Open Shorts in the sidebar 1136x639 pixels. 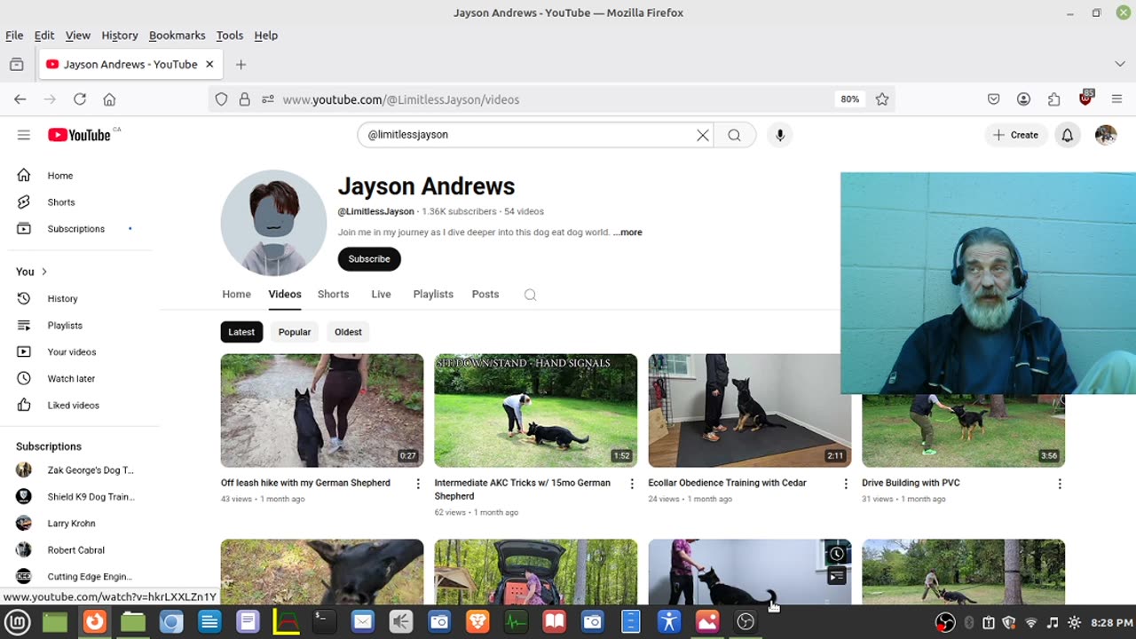[61, 202]
